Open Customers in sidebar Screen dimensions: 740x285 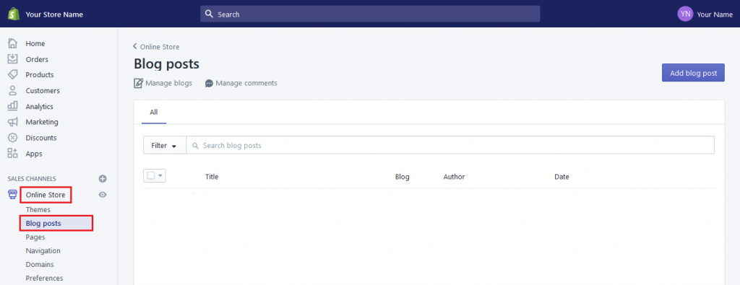pos(43,90)
